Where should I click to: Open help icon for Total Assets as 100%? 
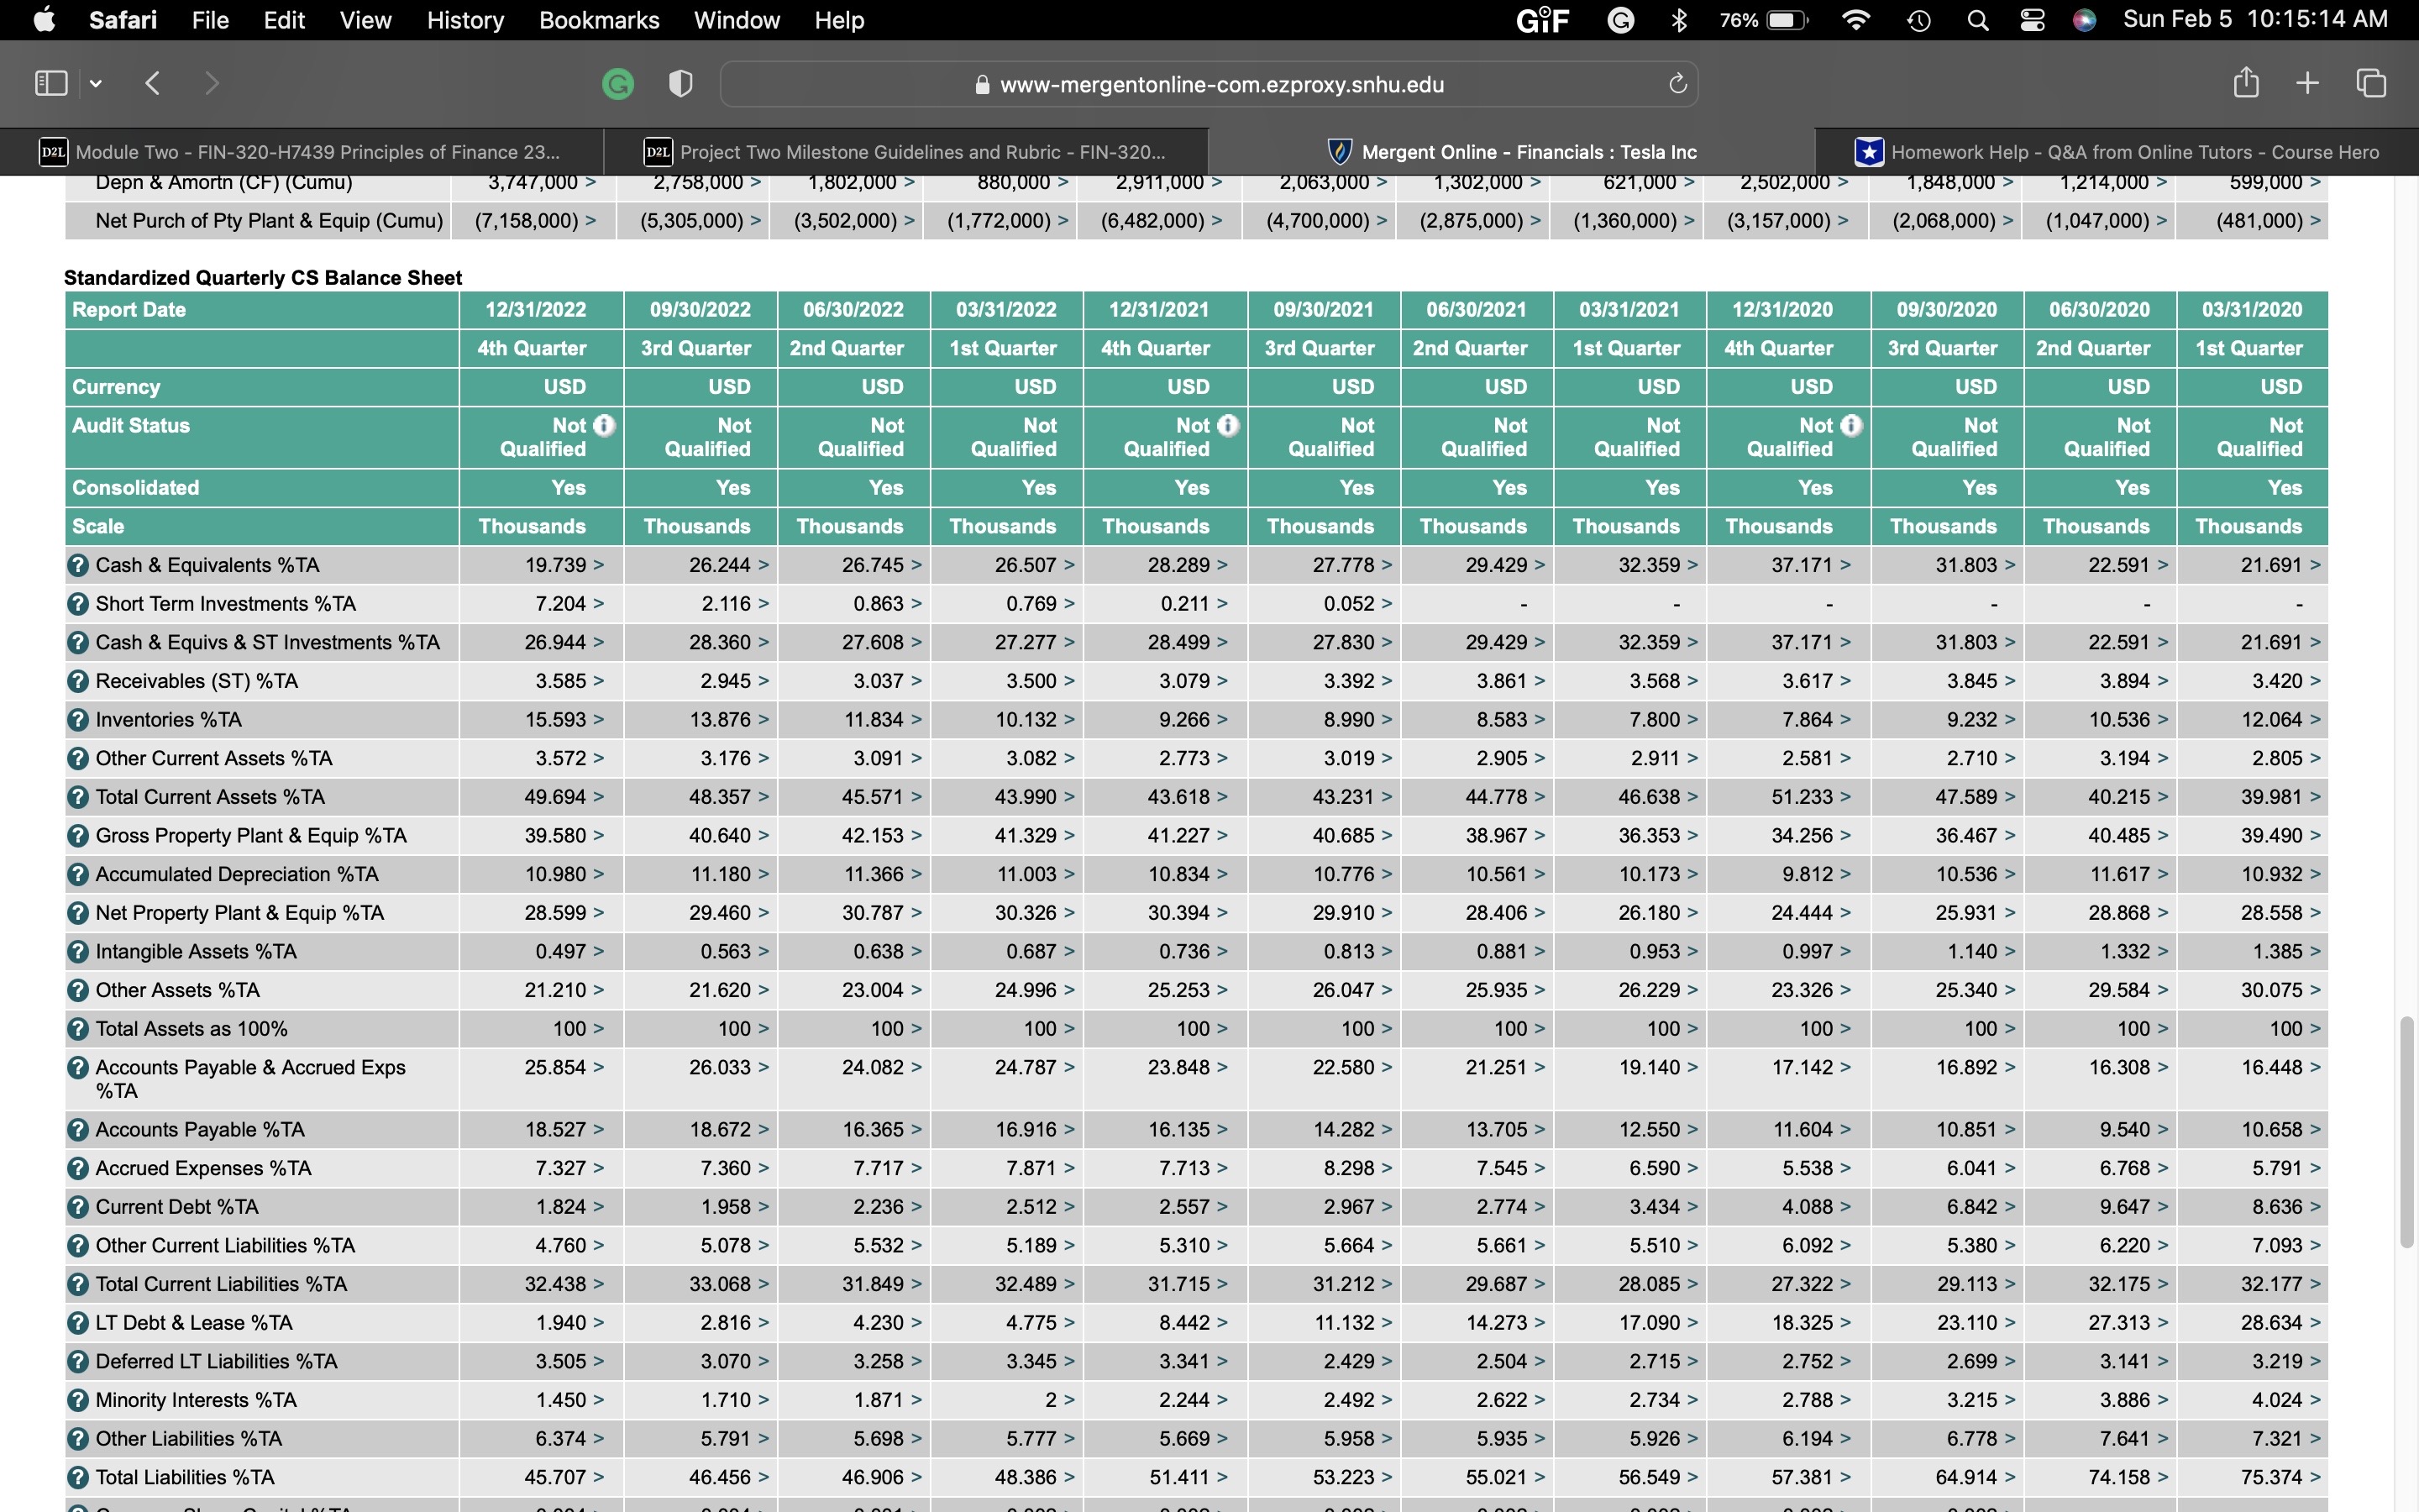(78, 1029)
